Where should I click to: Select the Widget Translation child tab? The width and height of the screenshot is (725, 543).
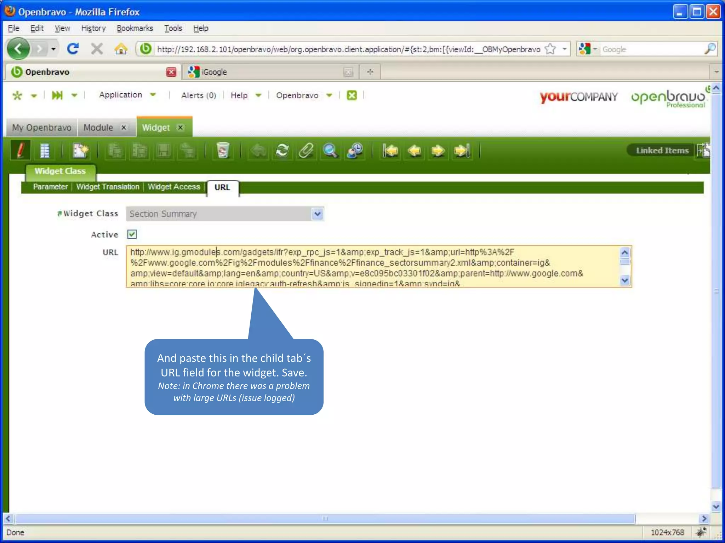[x=108, y=187]
